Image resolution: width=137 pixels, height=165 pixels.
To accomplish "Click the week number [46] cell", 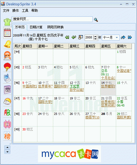I will tap(17, 88).
